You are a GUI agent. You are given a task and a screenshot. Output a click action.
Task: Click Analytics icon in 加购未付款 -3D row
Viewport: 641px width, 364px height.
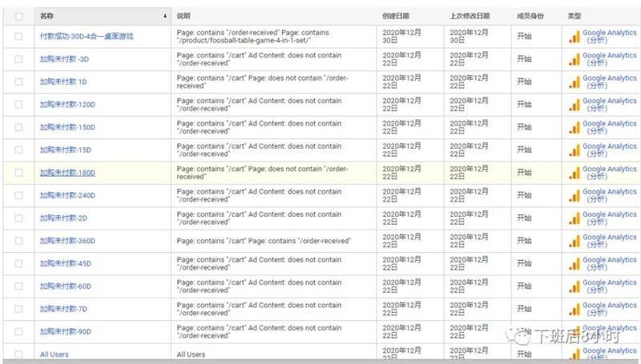pos(574,59)
